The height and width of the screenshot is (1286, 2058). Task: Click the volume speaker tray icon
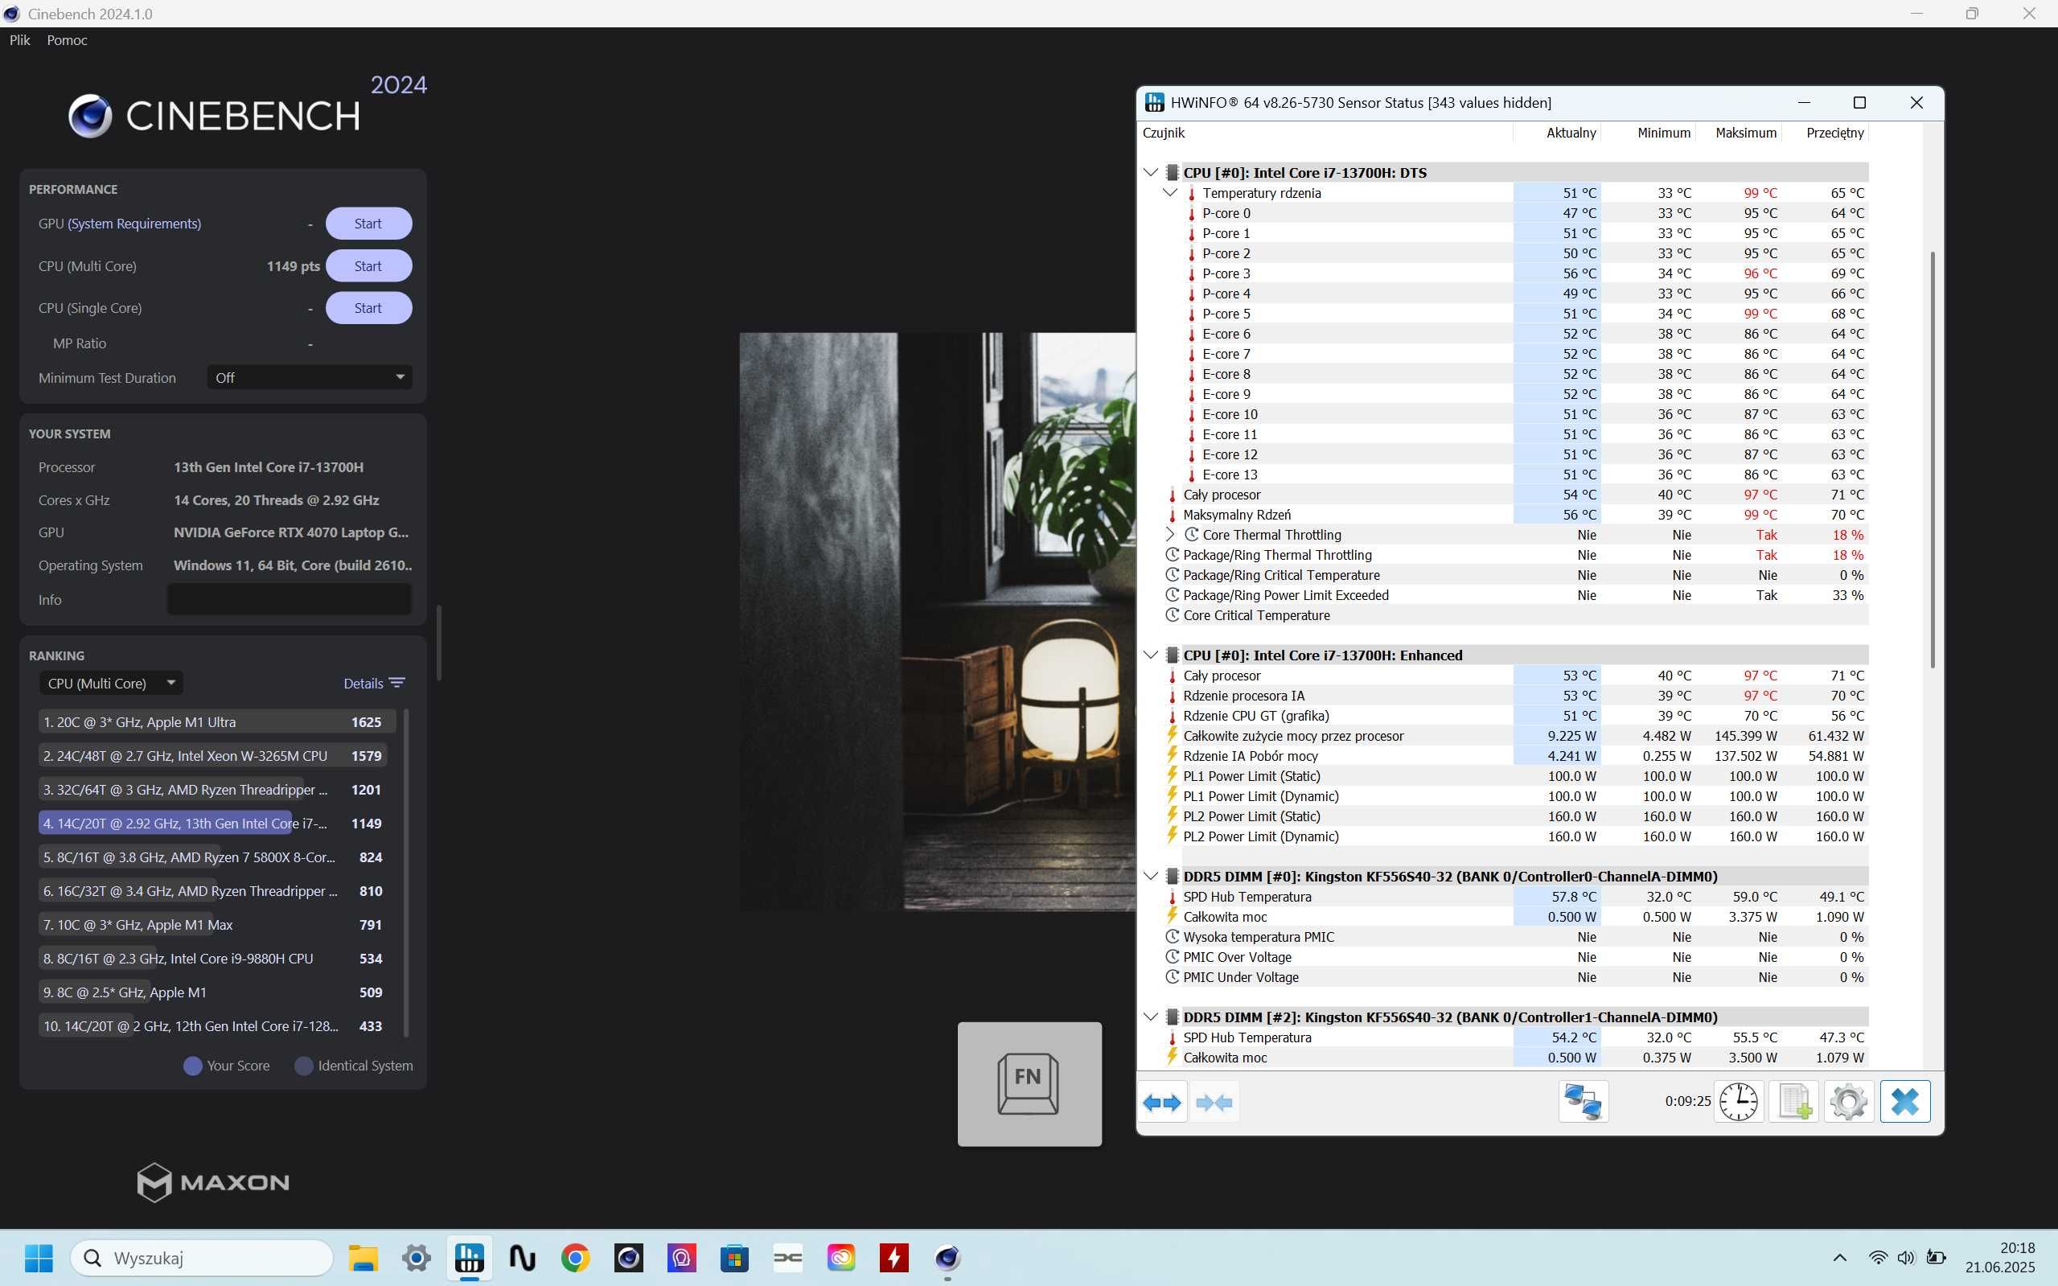point(1906,1258)
